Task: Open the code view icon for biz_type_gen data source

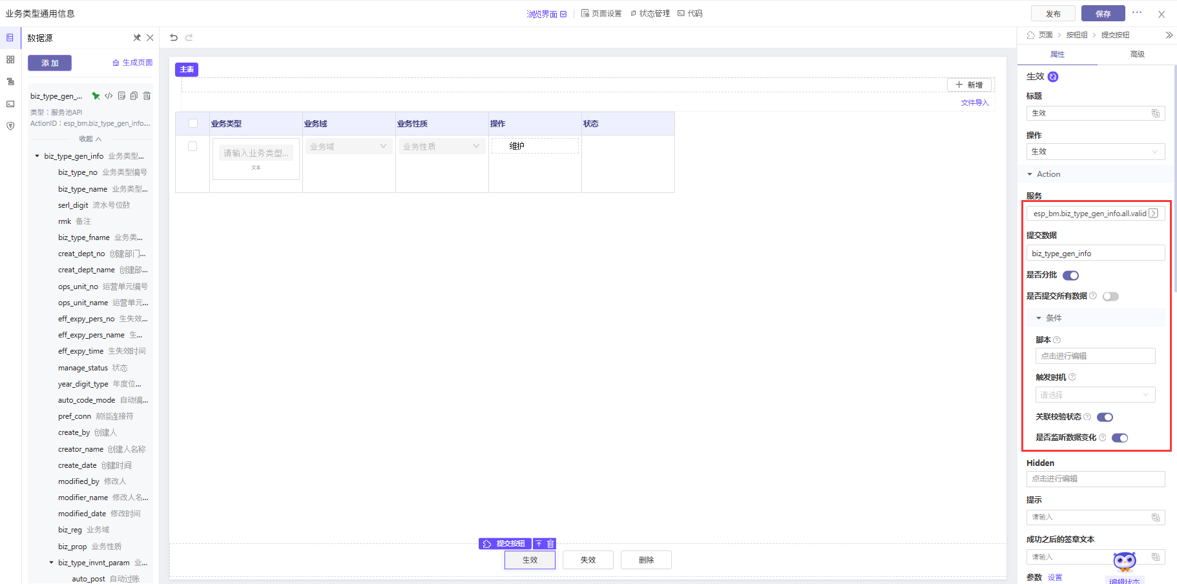Action: pyautogui.click(x=109, y=96)
